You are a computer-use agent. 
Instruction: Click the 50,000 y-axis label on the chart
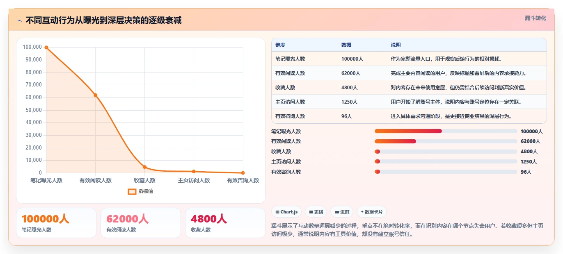point(34,110)
